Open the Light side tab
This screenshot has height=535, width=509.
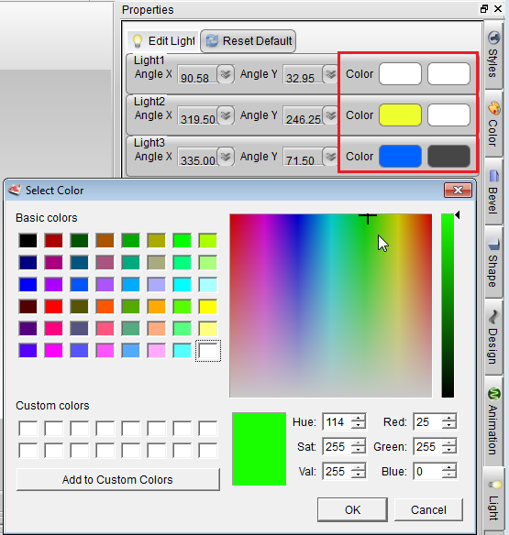coord(493,500)
